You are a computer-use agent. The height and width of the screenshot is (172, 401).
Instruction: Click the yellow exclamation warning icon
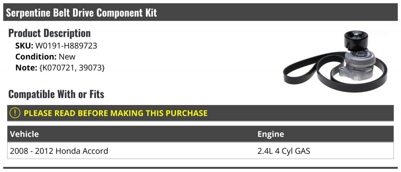(x=15, y=113)
